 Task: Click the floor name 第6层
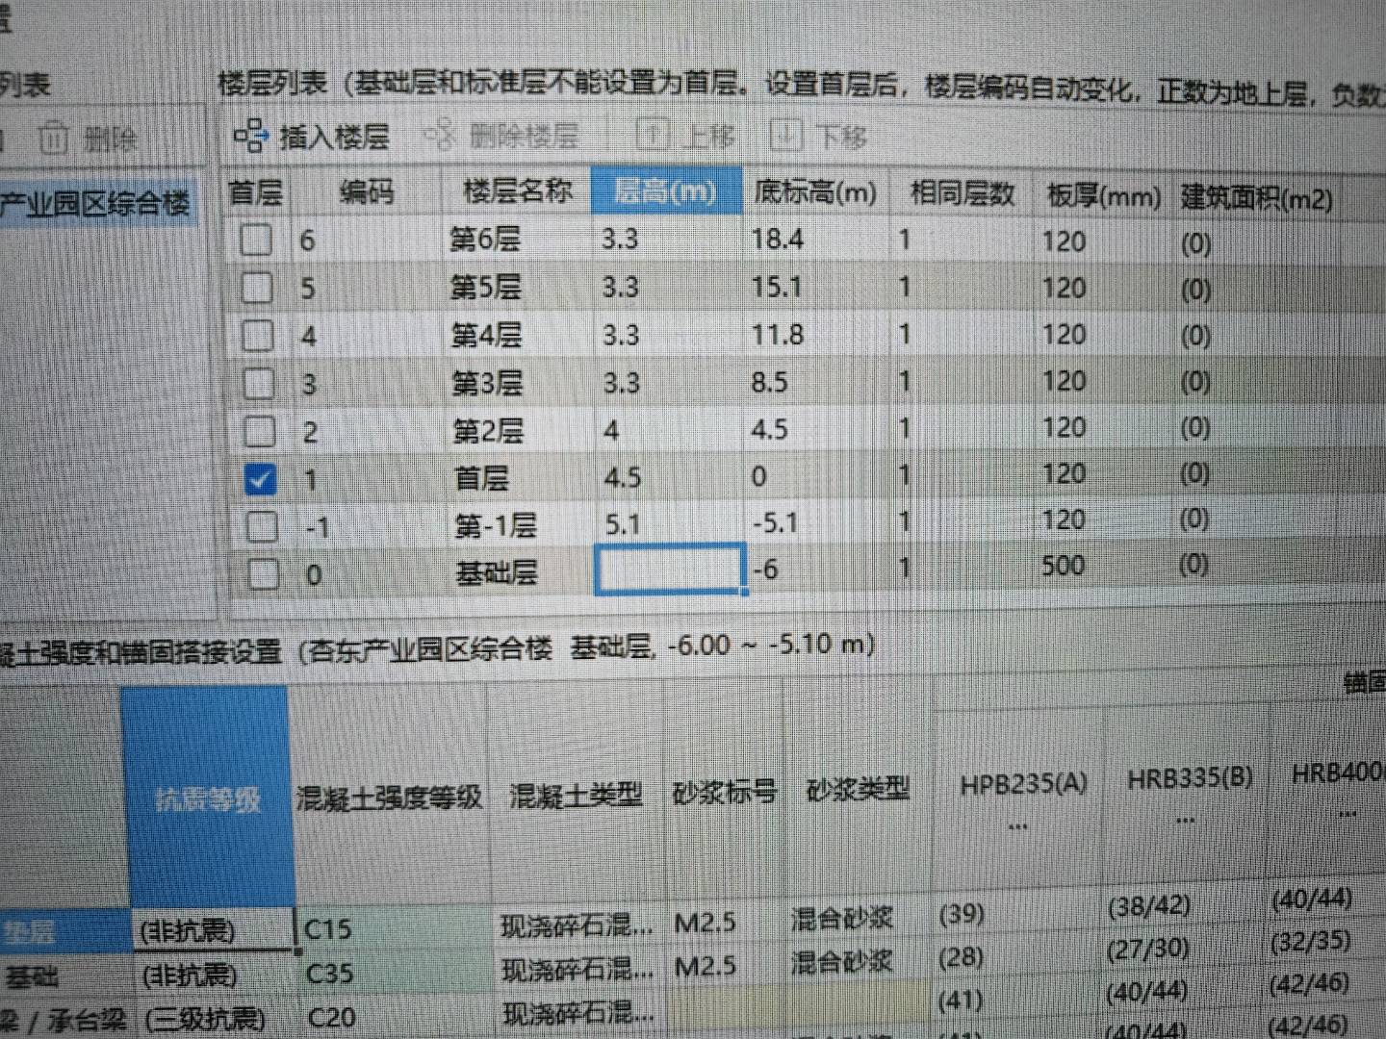tap(485, 239)
